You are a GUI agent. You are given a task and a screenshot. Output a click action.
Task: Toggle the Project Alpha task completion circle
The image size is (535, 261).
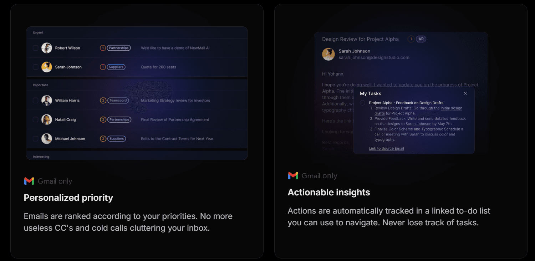point(362,103)
